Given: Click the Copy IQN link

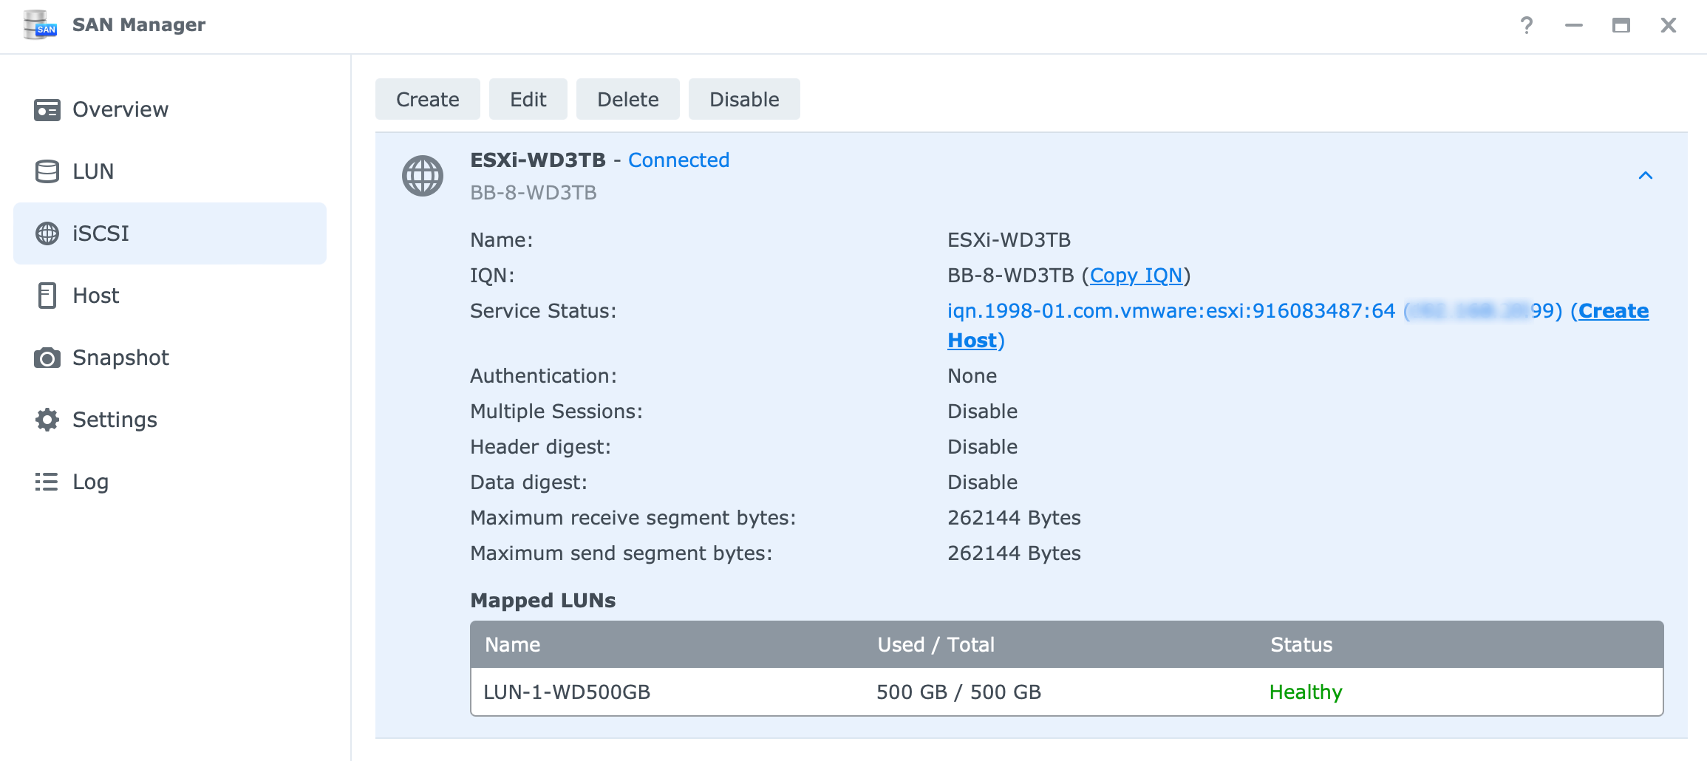Looking at the screenshot, I should (x=1137, y=275).
